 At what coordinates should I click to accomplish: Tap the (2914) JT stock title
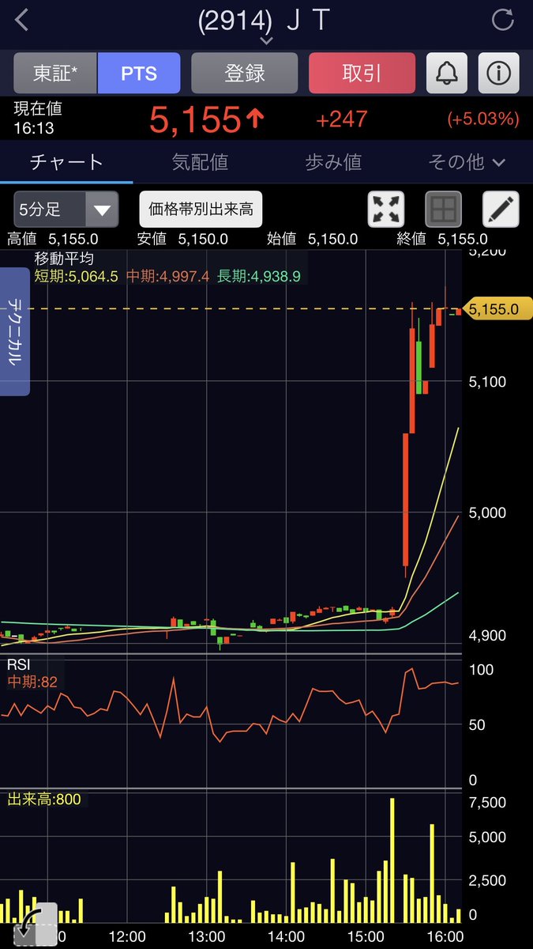[263, 20]
